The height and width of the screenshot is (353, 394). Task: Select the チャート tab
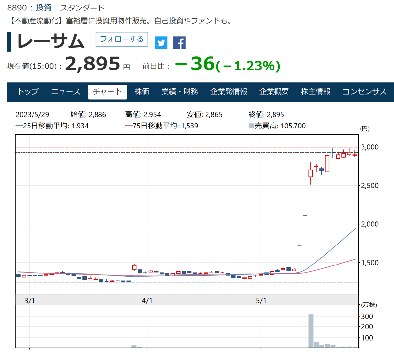(107, 92)
